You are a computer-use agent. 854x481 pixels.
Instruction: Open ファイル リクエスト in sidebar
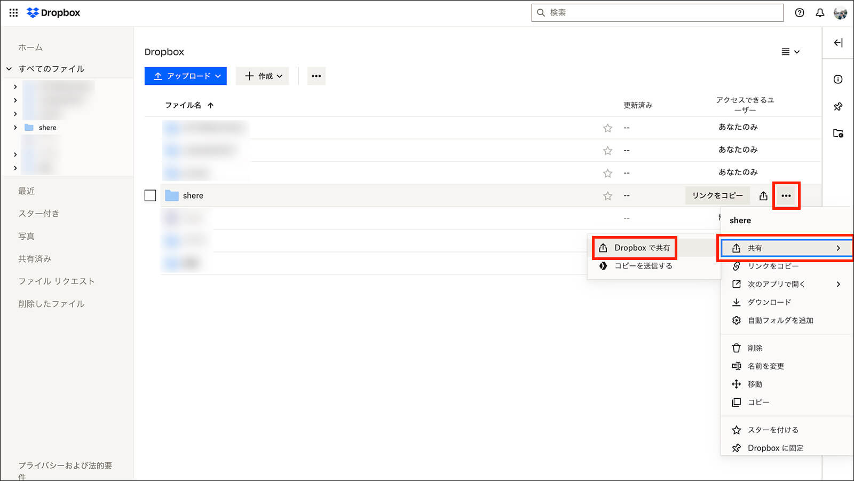click(57, 281)
